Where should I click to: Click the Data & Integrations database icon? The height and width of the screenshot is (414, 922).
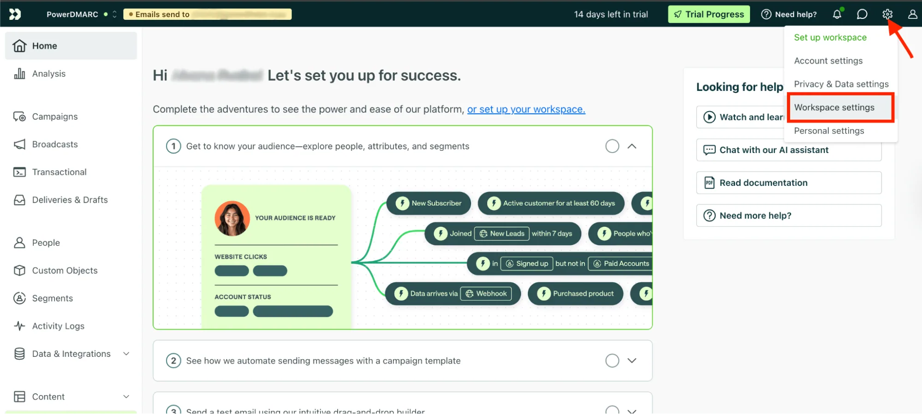click(x=19, y=354)
